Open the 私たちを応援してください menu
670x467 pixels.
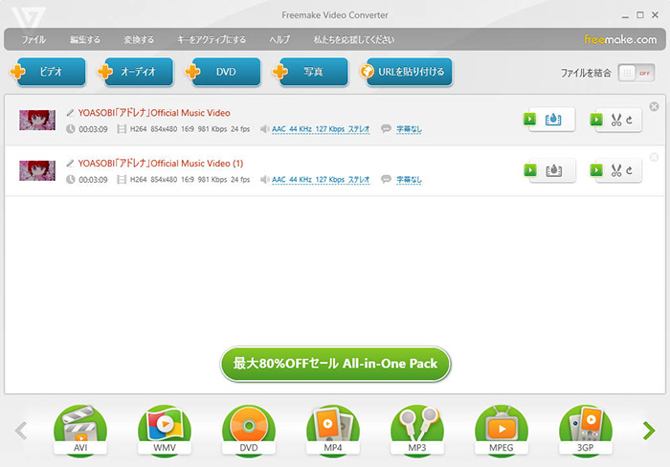tap(354, 40)
